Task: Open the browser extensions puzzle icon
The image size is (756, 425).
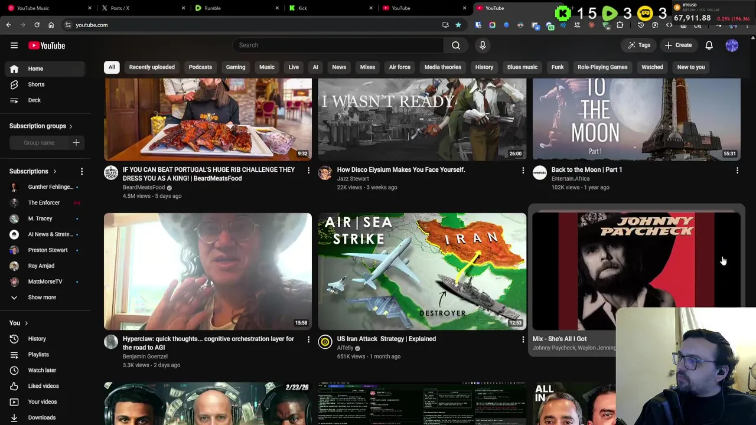Action: click(x=620, y=25)
